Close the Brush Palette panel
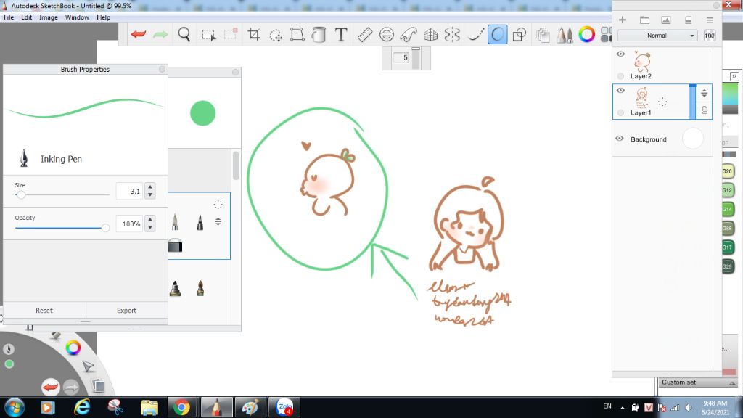The width and height of the screenshot is (743, 418). pyautogui.click(x=236, y=72)
